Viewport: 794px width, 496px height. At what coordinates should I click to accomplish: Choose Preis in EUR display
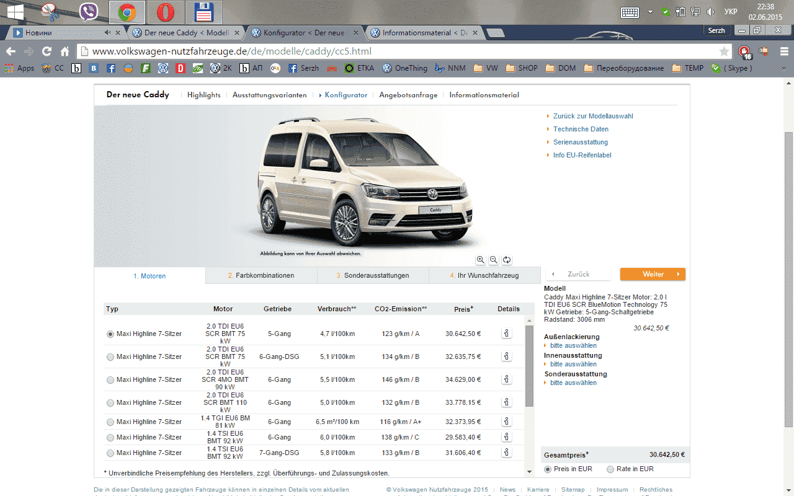(548, 469)
